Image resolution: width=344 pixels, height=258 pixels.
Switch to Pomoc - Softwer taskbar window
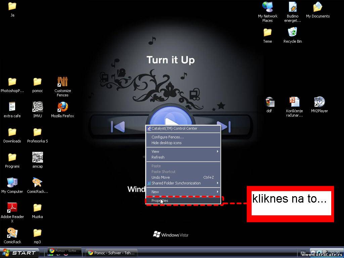point(111,253)
